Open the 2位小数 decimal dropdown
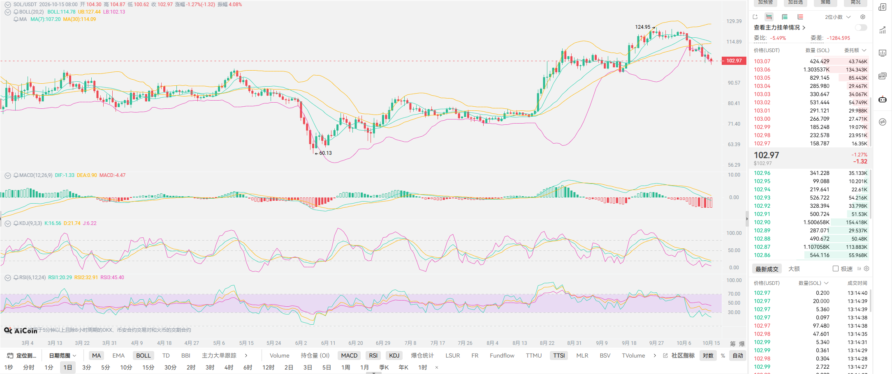892x374 pixels. [837, 17]
